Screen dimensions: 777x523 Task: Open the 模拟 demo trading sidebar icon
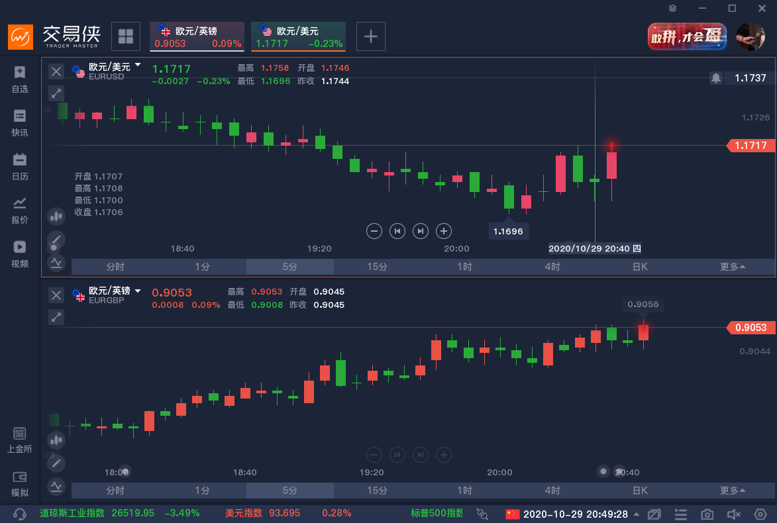pyautogui.click(x=20, y=483)
